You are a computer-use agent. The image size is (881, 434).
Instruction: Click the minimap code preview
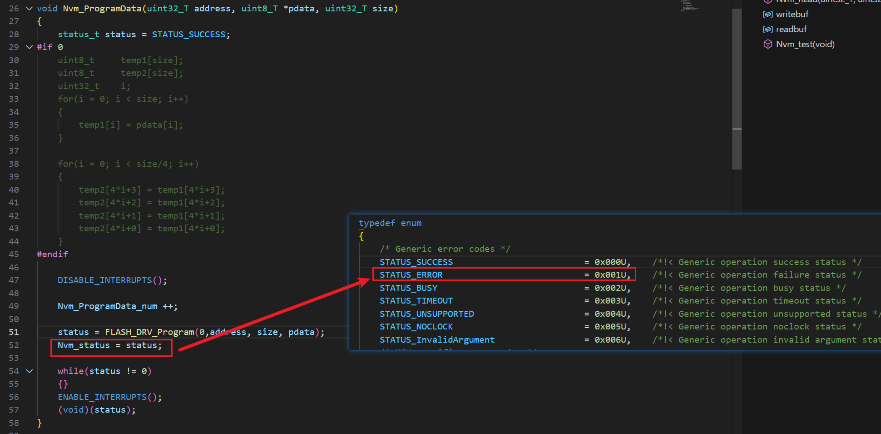(x=689, y=6)
